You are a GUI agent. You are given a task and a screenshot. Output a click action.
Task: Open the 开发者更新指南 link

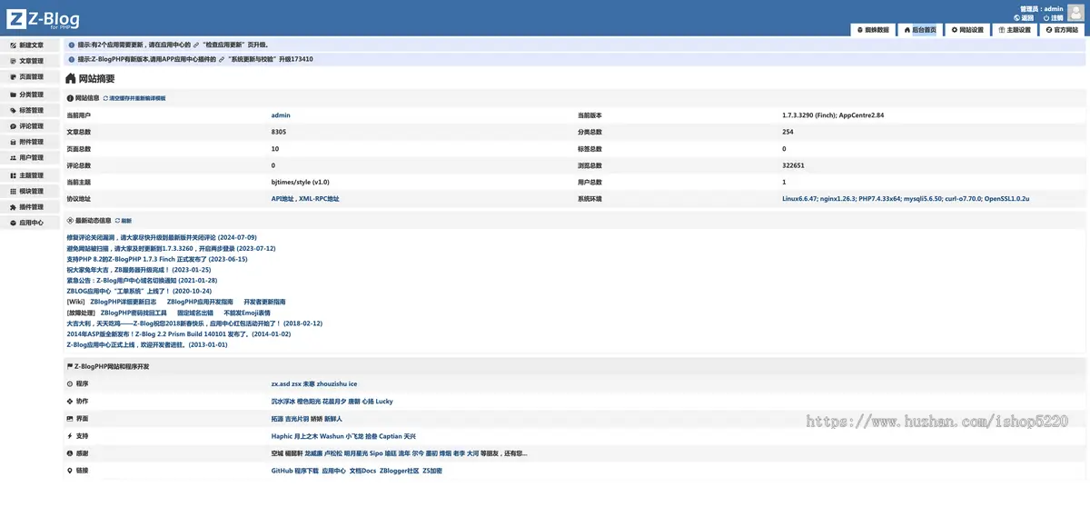pos(264,302)
